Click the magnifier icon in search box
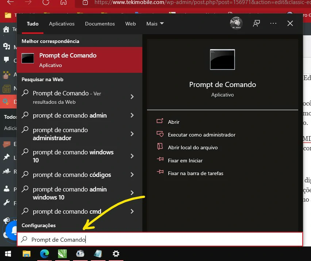Image resolution: width=311 pixels, height=261 pixels. pos(24,239)
